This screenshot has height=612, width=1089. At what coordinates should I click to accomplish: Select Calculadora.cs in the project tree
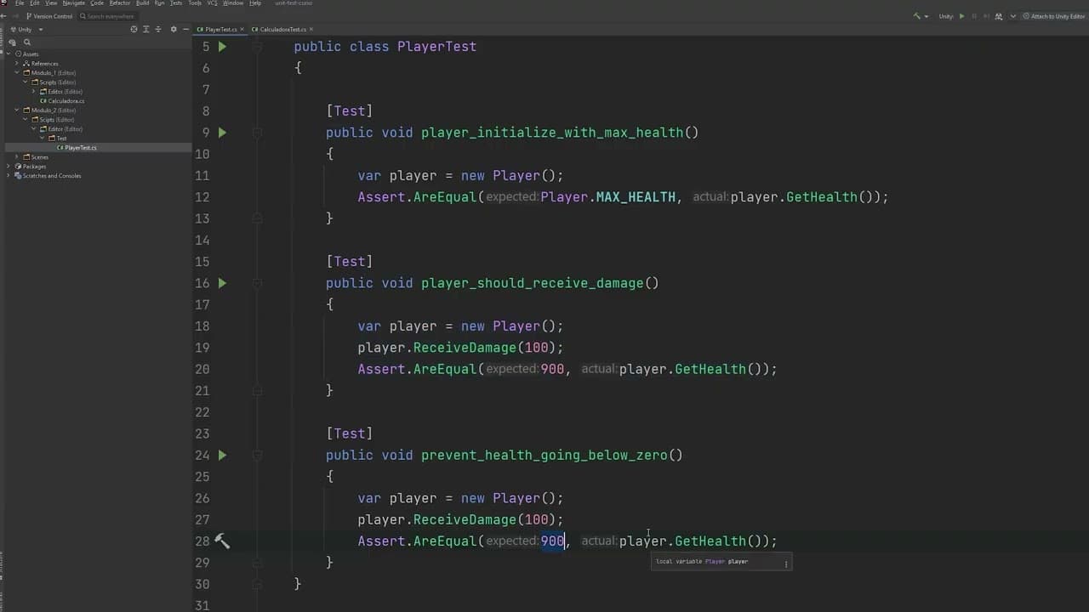(65, 100)
